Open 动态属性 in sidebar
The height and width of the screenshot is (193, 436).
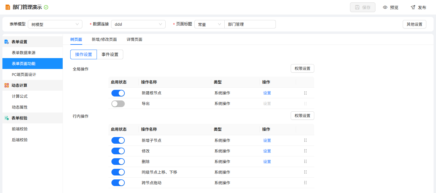pos(33,107)
